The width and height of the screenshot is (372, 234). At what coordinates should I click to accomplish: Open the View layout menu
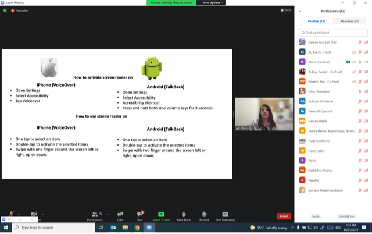click(x=285, y=10)
